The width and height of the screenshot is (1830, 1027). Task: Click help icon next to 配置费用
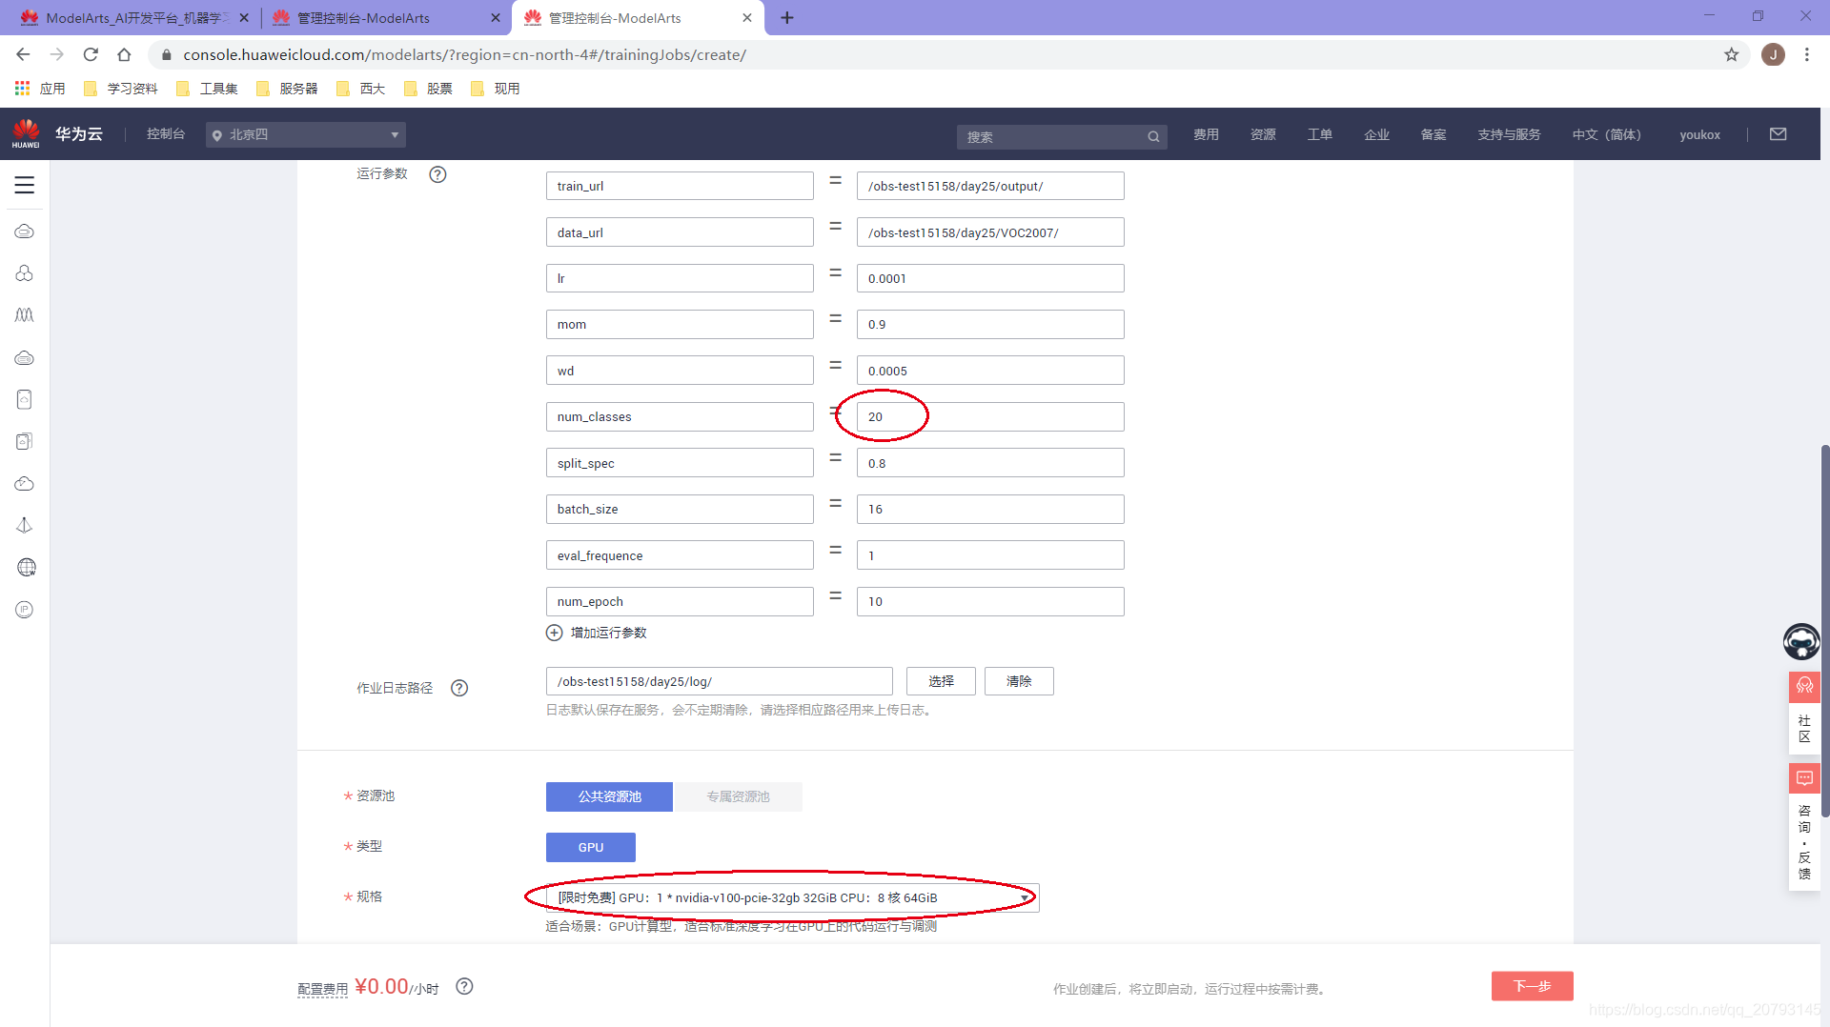pos(464,987)
